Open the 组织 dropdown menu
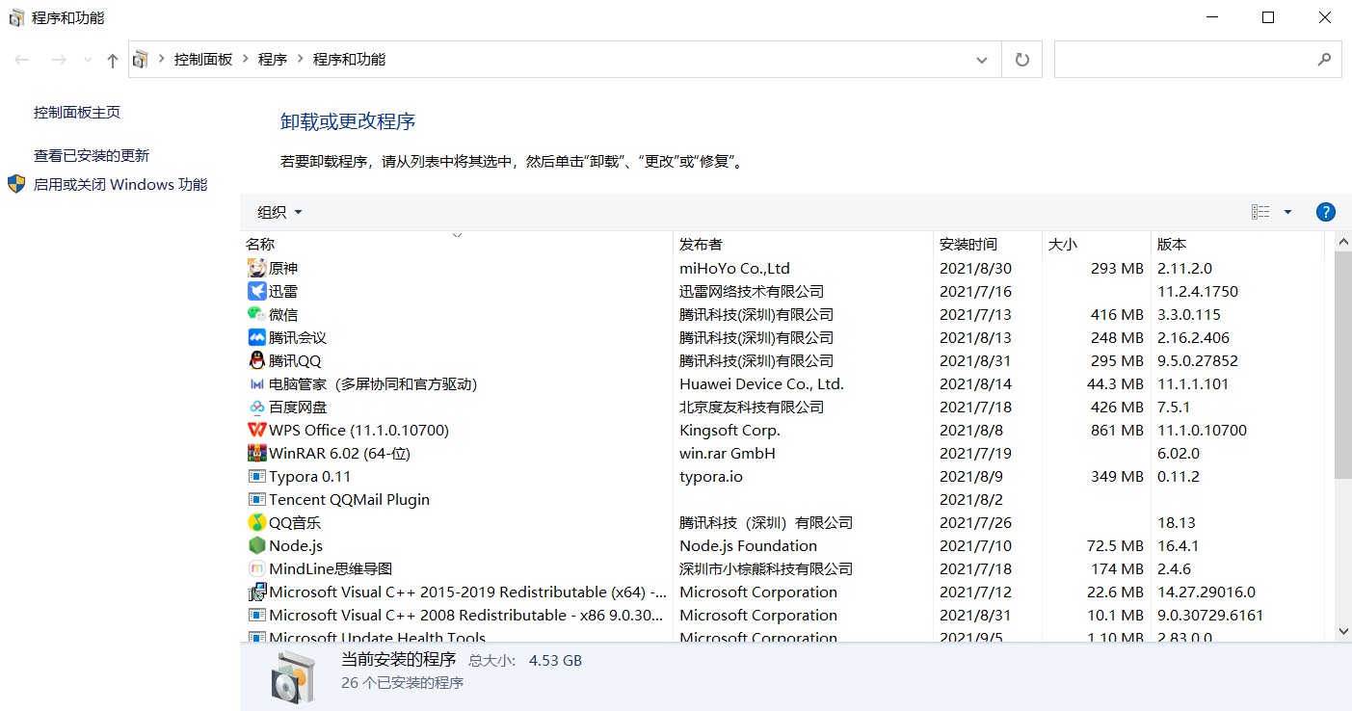 click(x=279, y=212)
